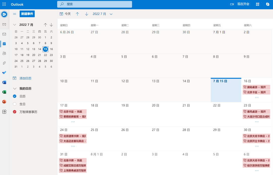Image resolution: width=273 pixels, height=175 pixels.
Task: Collapse the 我的日历 section
Action: point(15,89)
